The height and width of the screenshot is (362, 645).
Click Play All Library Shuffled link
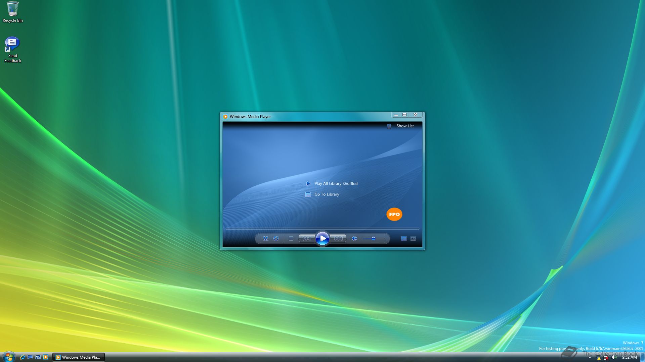(336, 184)
